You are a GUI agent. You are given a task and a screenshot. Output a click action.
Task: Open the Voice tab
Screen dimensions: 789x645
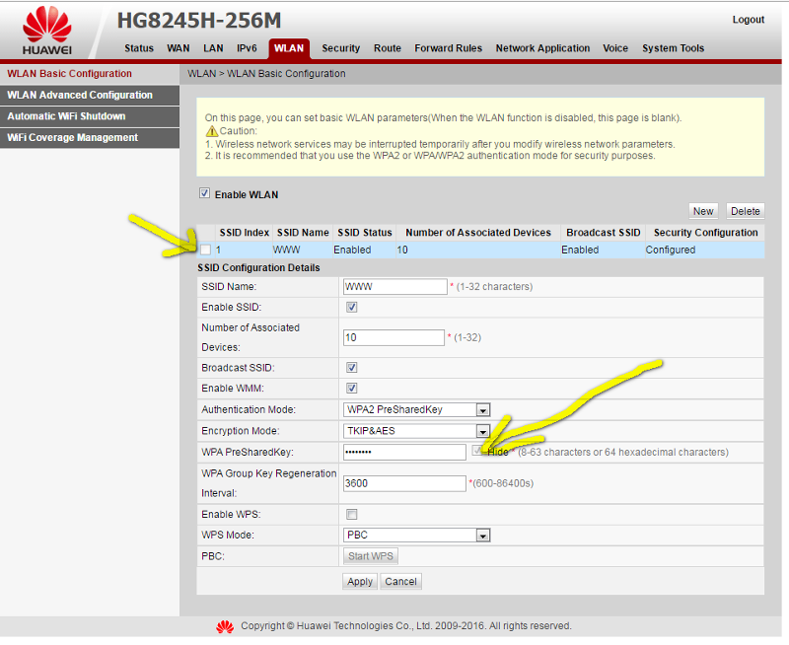coord(615,48)
